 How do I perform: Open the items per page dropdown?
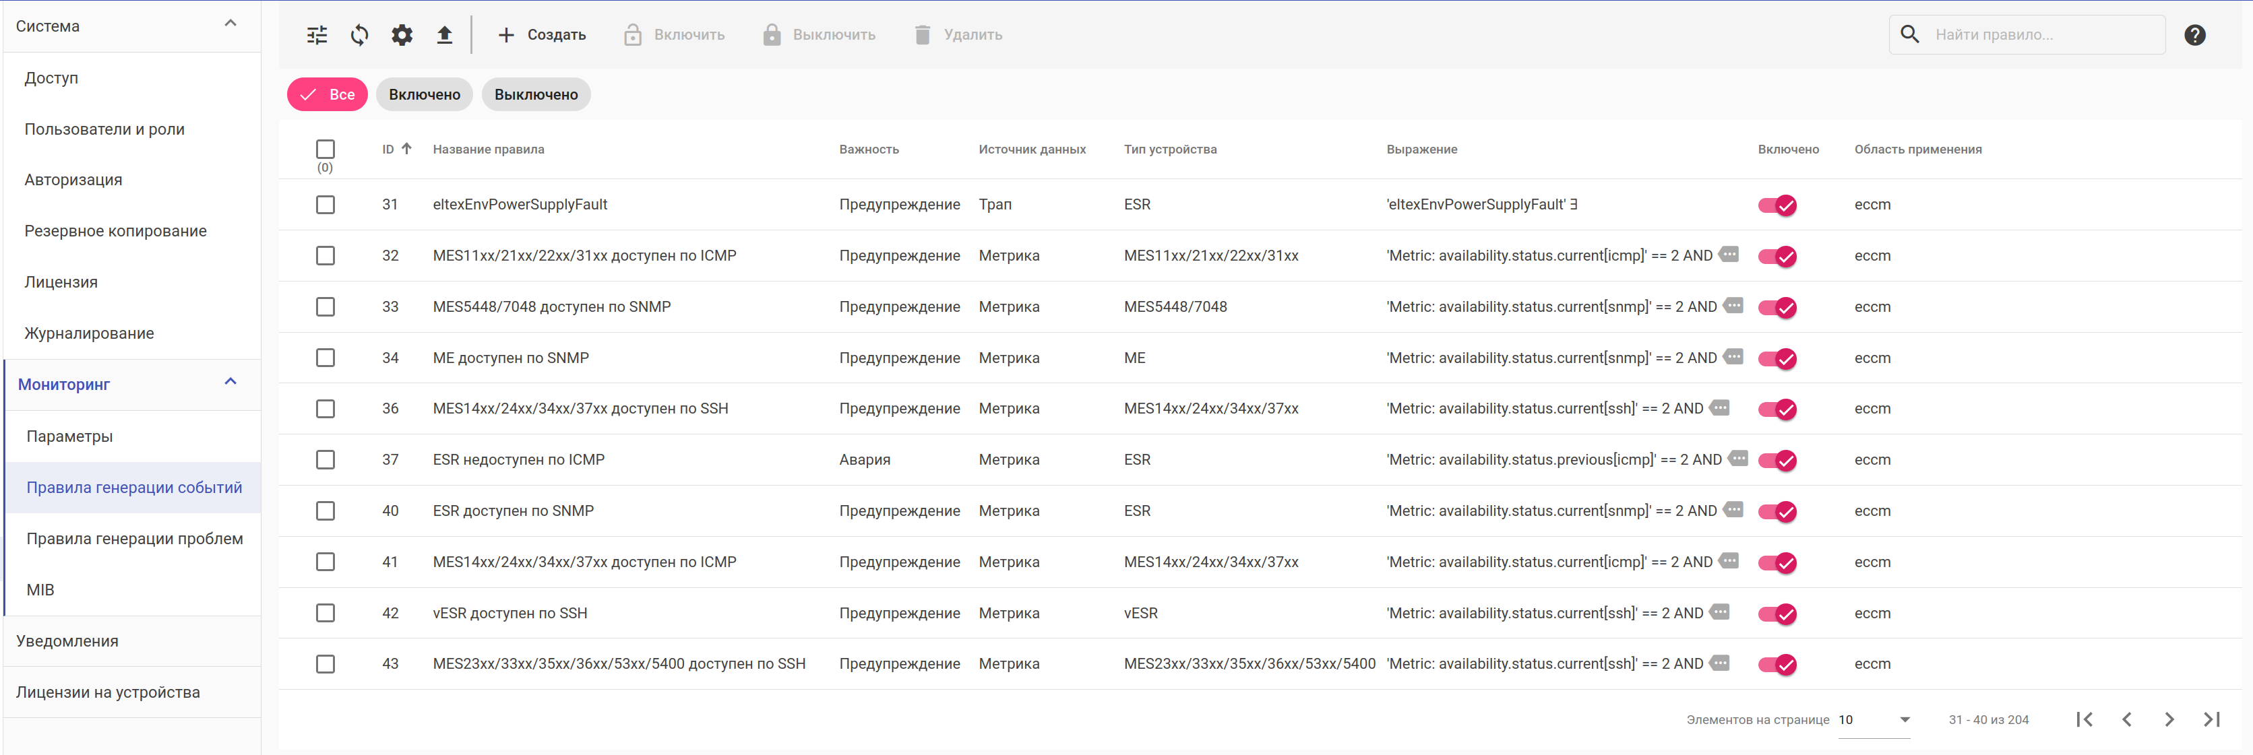point(1874,720)
